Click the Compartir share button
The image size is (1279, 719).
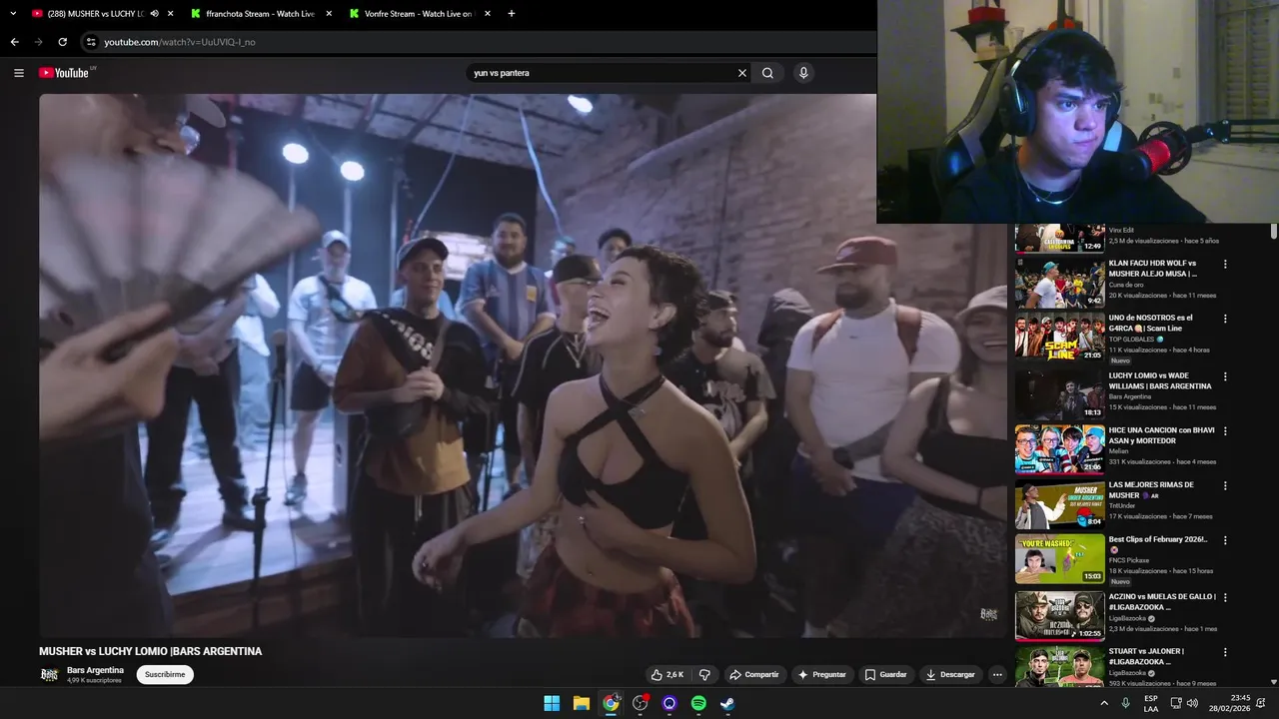click(753, 675)
